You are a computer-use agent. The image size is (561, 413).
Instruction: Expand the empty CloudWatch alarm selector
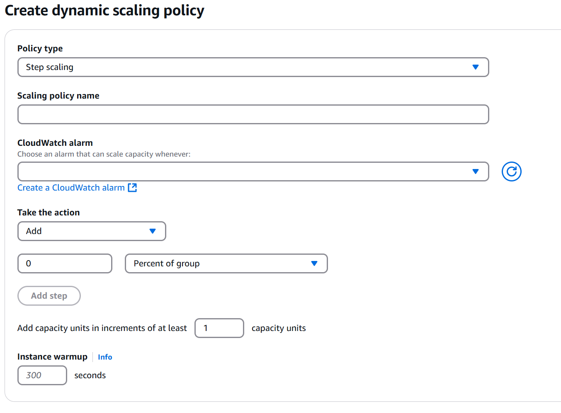pos(253,171)
